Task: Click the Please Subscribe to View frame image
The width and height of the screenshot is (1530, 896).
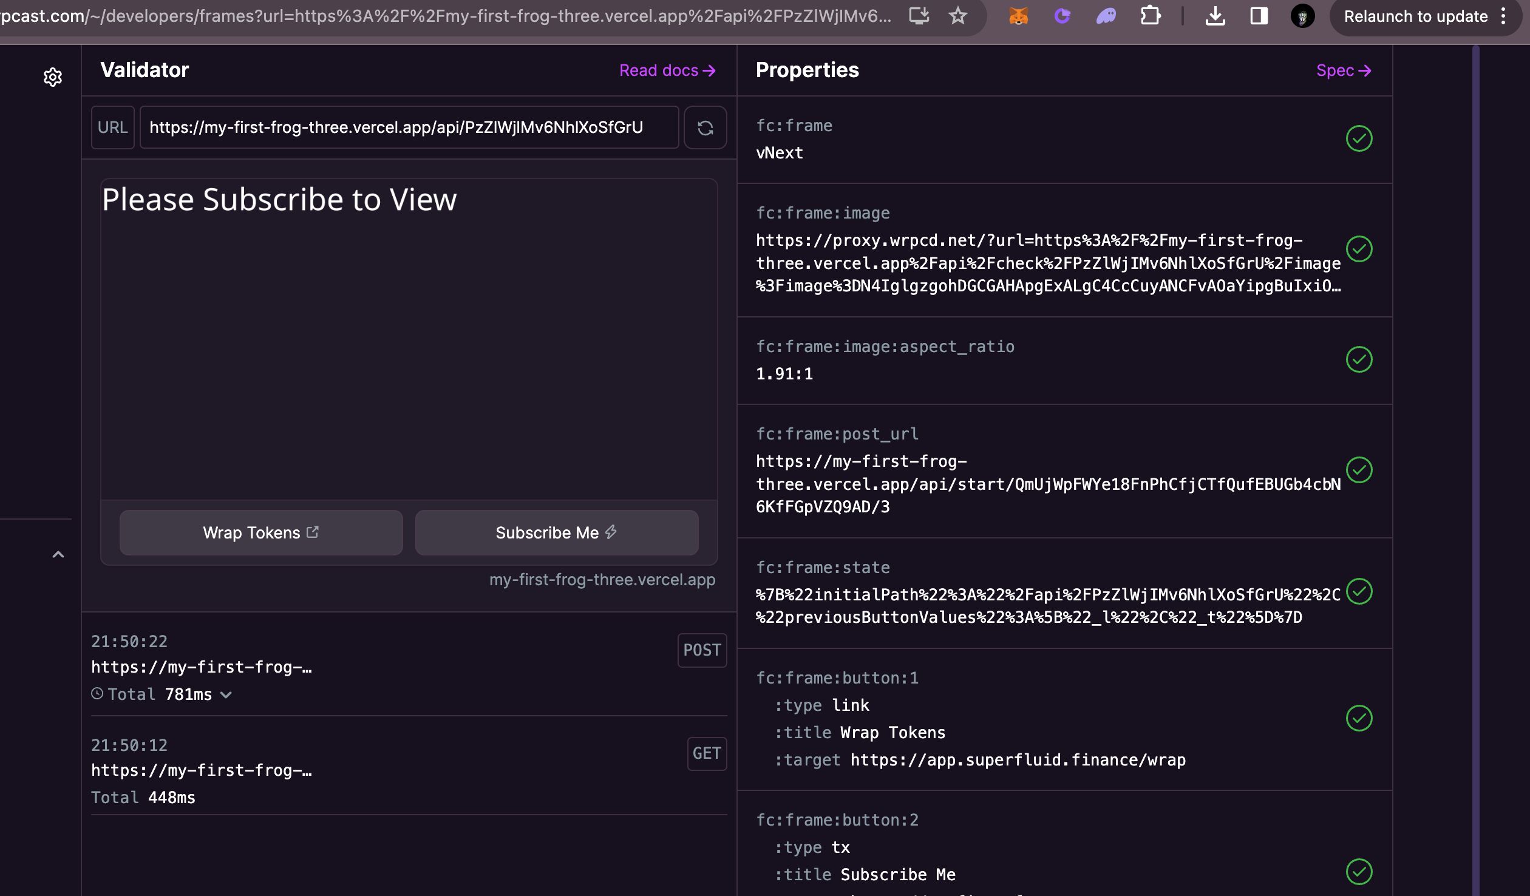Action: pyautogui.click(x=409, y=339)
